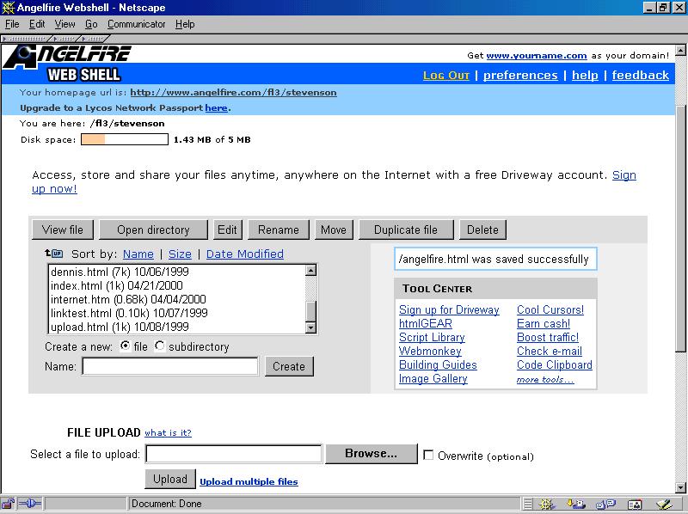Image resolution: width=688 pixels, height=514 pixels.
Task: Click the up-directory icon beside Sort by
Action: point(53,254)
